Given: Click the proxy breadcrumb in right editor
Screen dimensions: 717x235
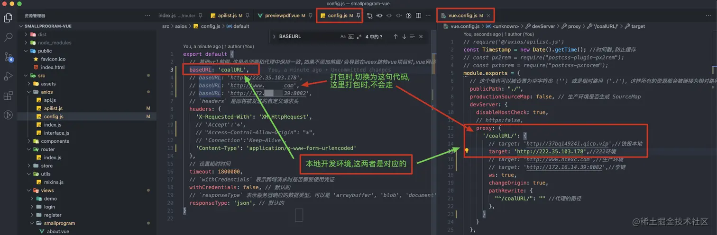Looking at the screenshot, I should pos(570,26).
